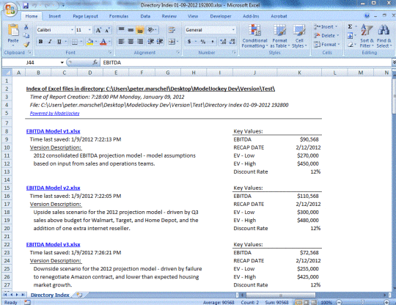This screenshot has width=396, height=305.
Task: Increase Indent icon
Action: tap(160, 42)
